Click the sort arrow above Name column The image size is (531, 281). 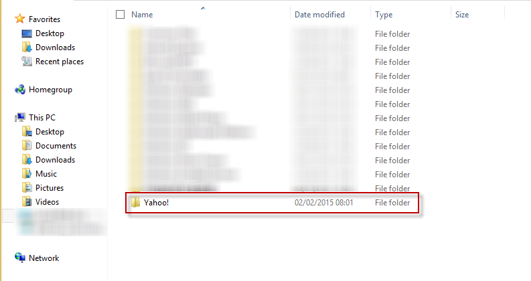click(x=203, y=8)
